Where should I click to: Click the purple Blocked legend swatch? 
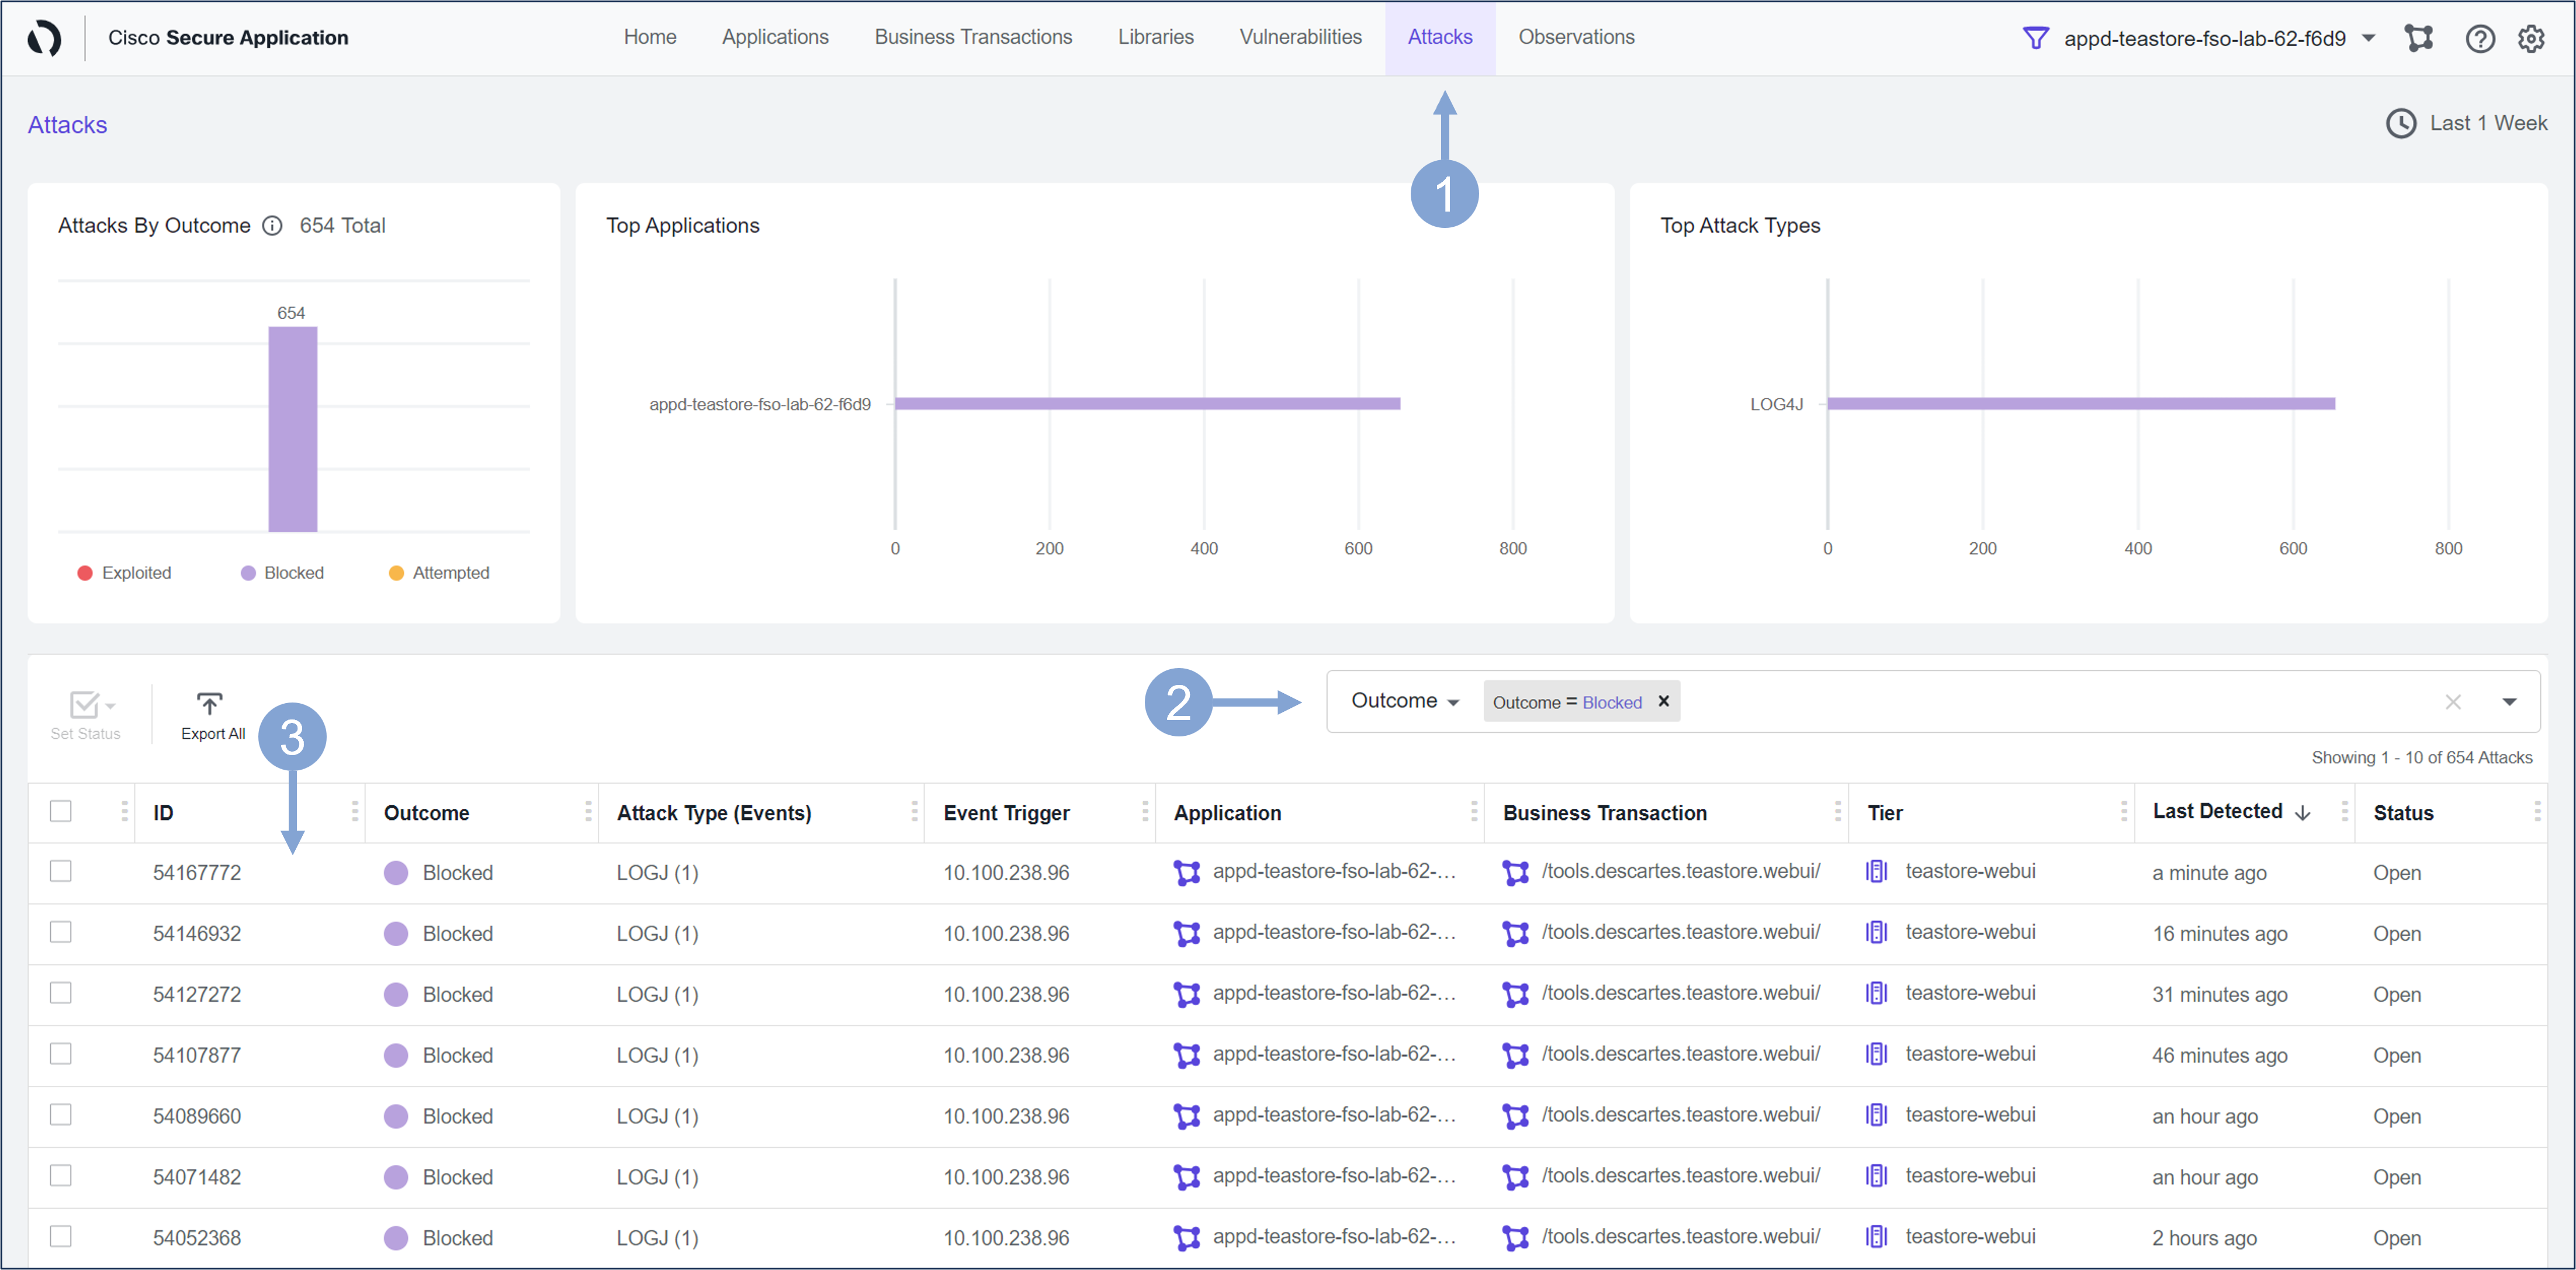(248, 573)
